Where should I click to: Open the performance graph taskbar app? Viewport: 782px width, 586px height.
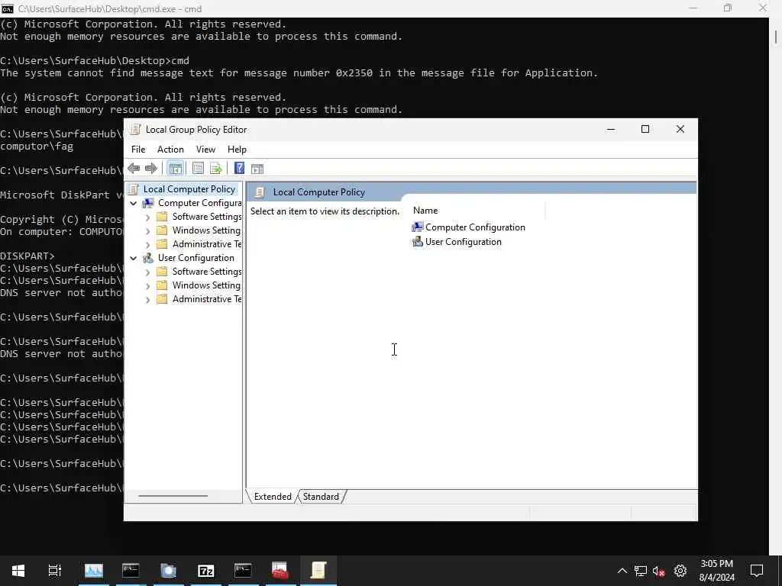[94, 571]
